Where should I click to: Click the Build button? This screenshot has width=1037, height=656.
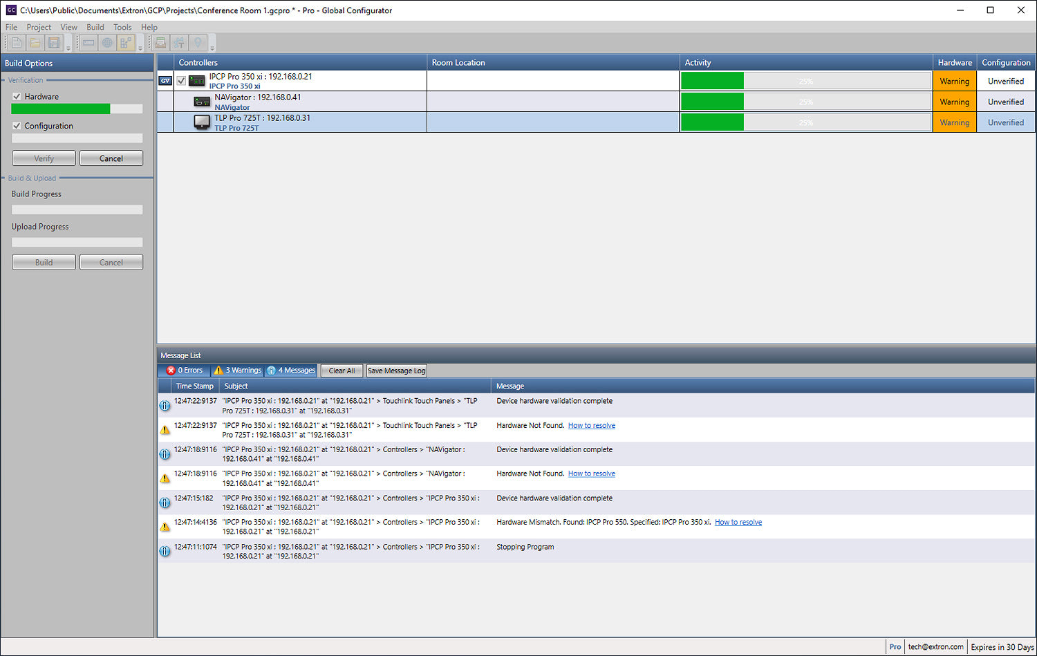(x=44, y=263)
